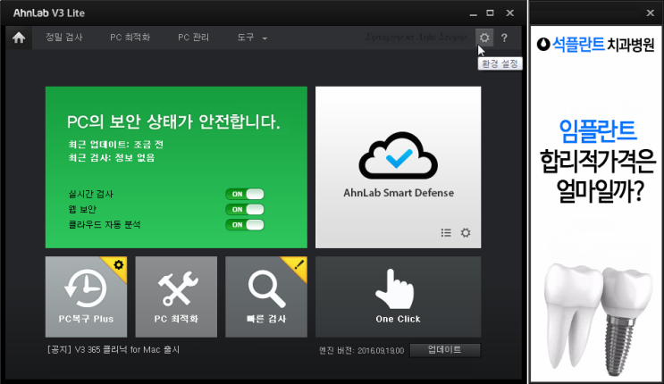Run the One Click hand tile

[398, 296]
